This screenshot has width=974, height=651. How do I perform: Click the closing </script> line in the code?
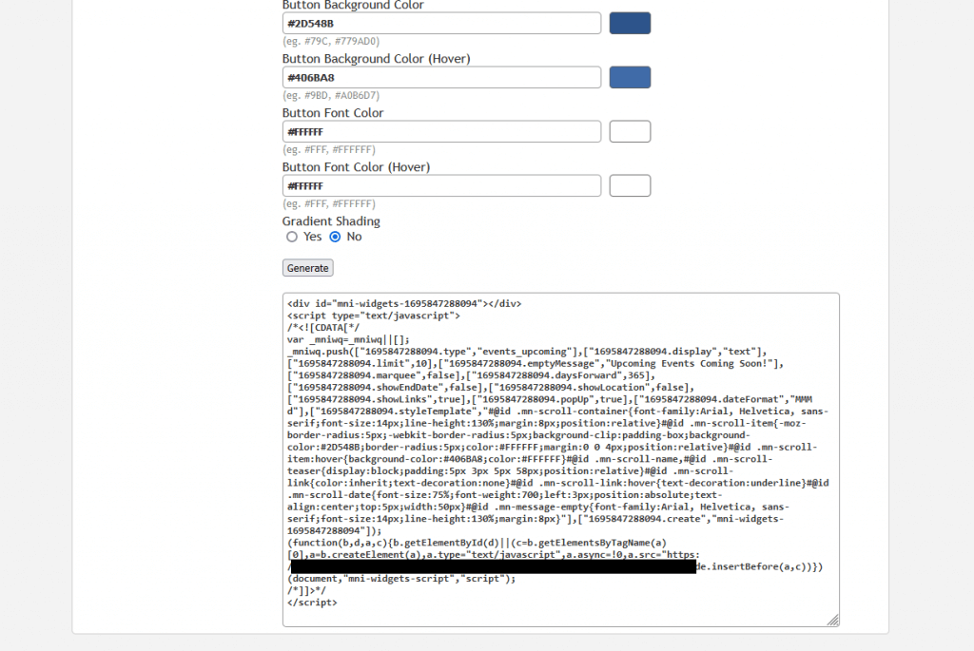[x=312, y=602]
